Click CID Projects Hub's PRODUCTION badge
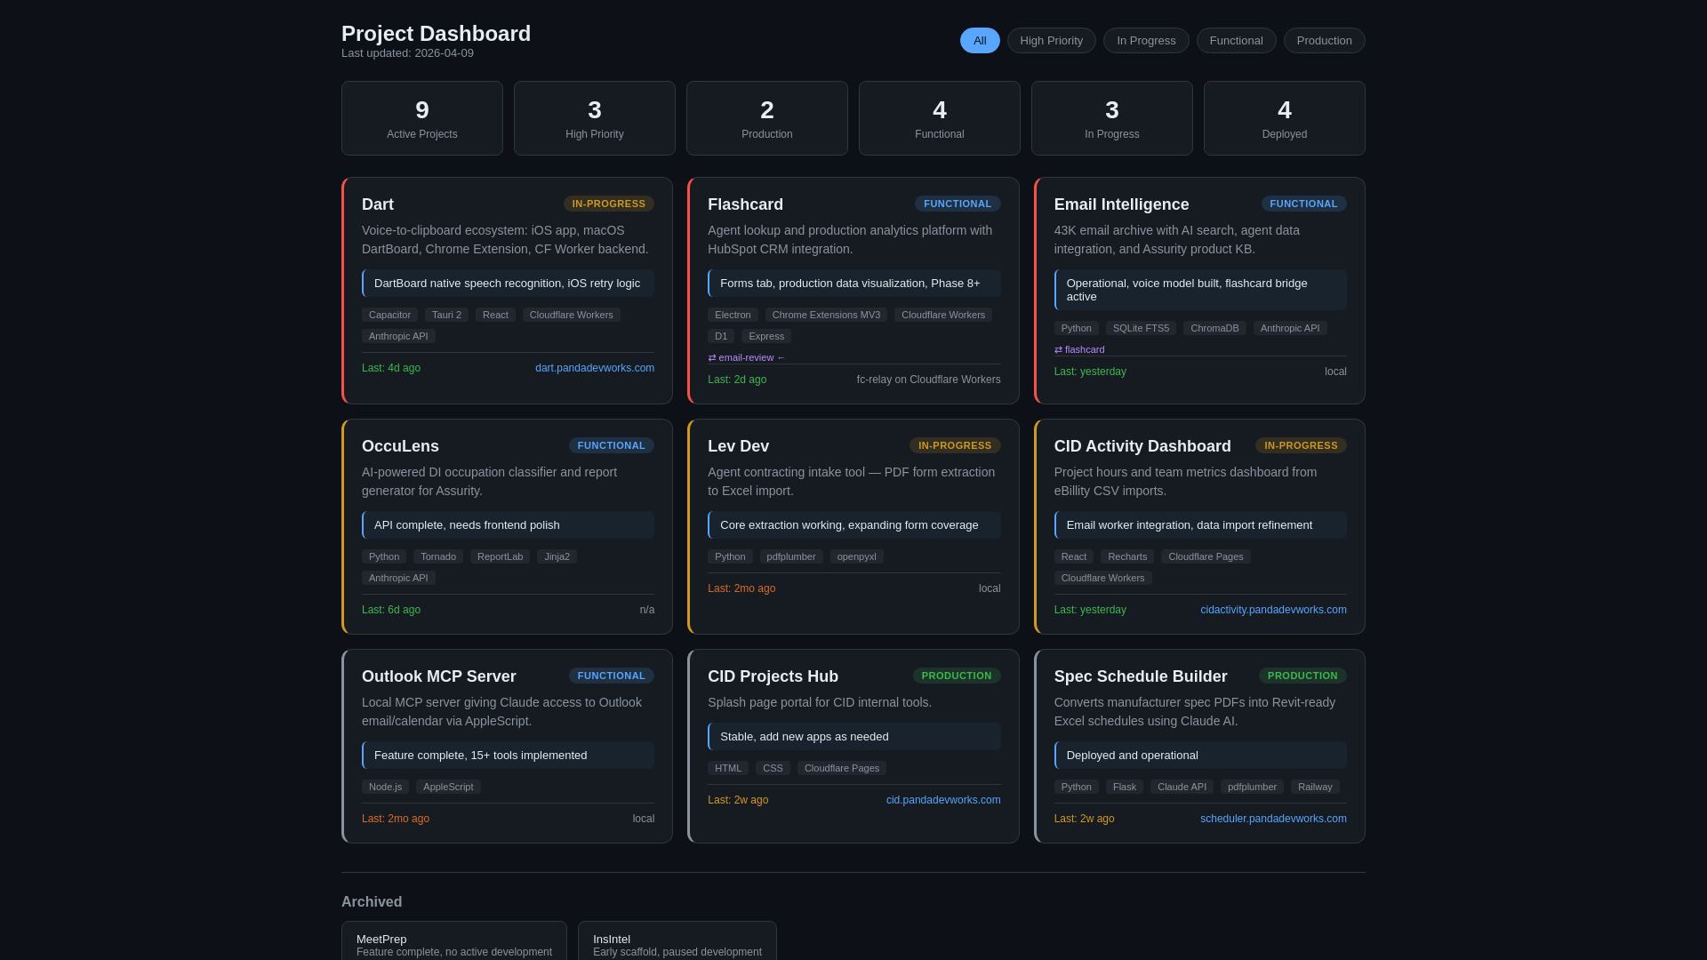This screenshot has height=960, width=1707. [x=957, y=676]
